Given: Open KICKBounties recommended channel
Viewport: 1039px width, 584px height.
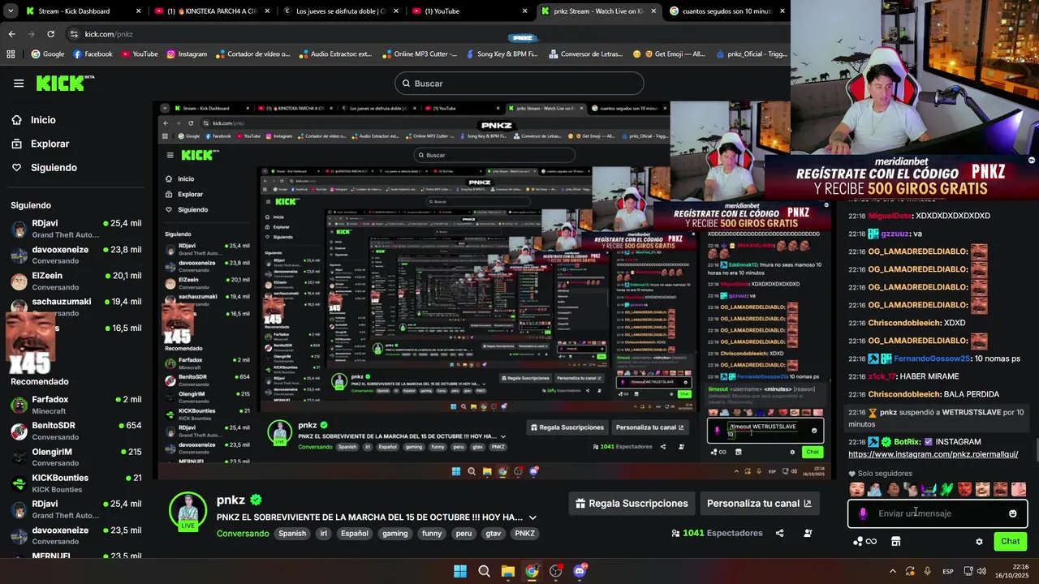Looking at the screenshot, I should pyautogui.click(x=75, y=483).
